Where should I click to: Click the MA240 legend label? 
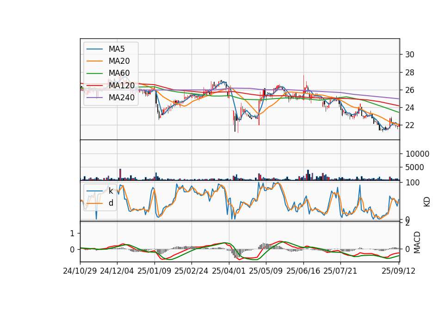[x=122, y=98]
